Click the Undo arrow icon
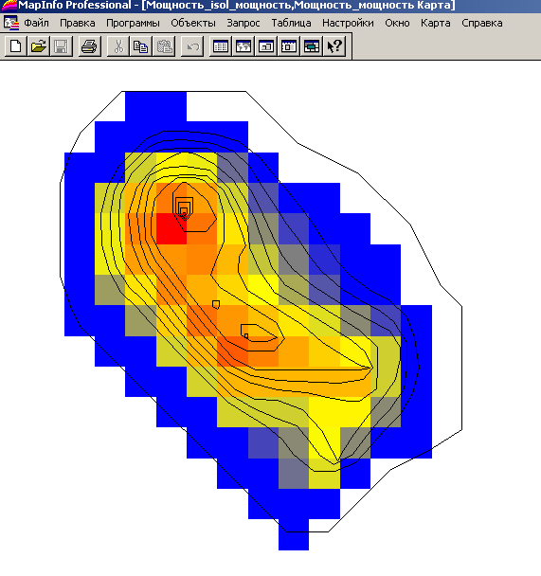541x576 pixels. [192, 46]
